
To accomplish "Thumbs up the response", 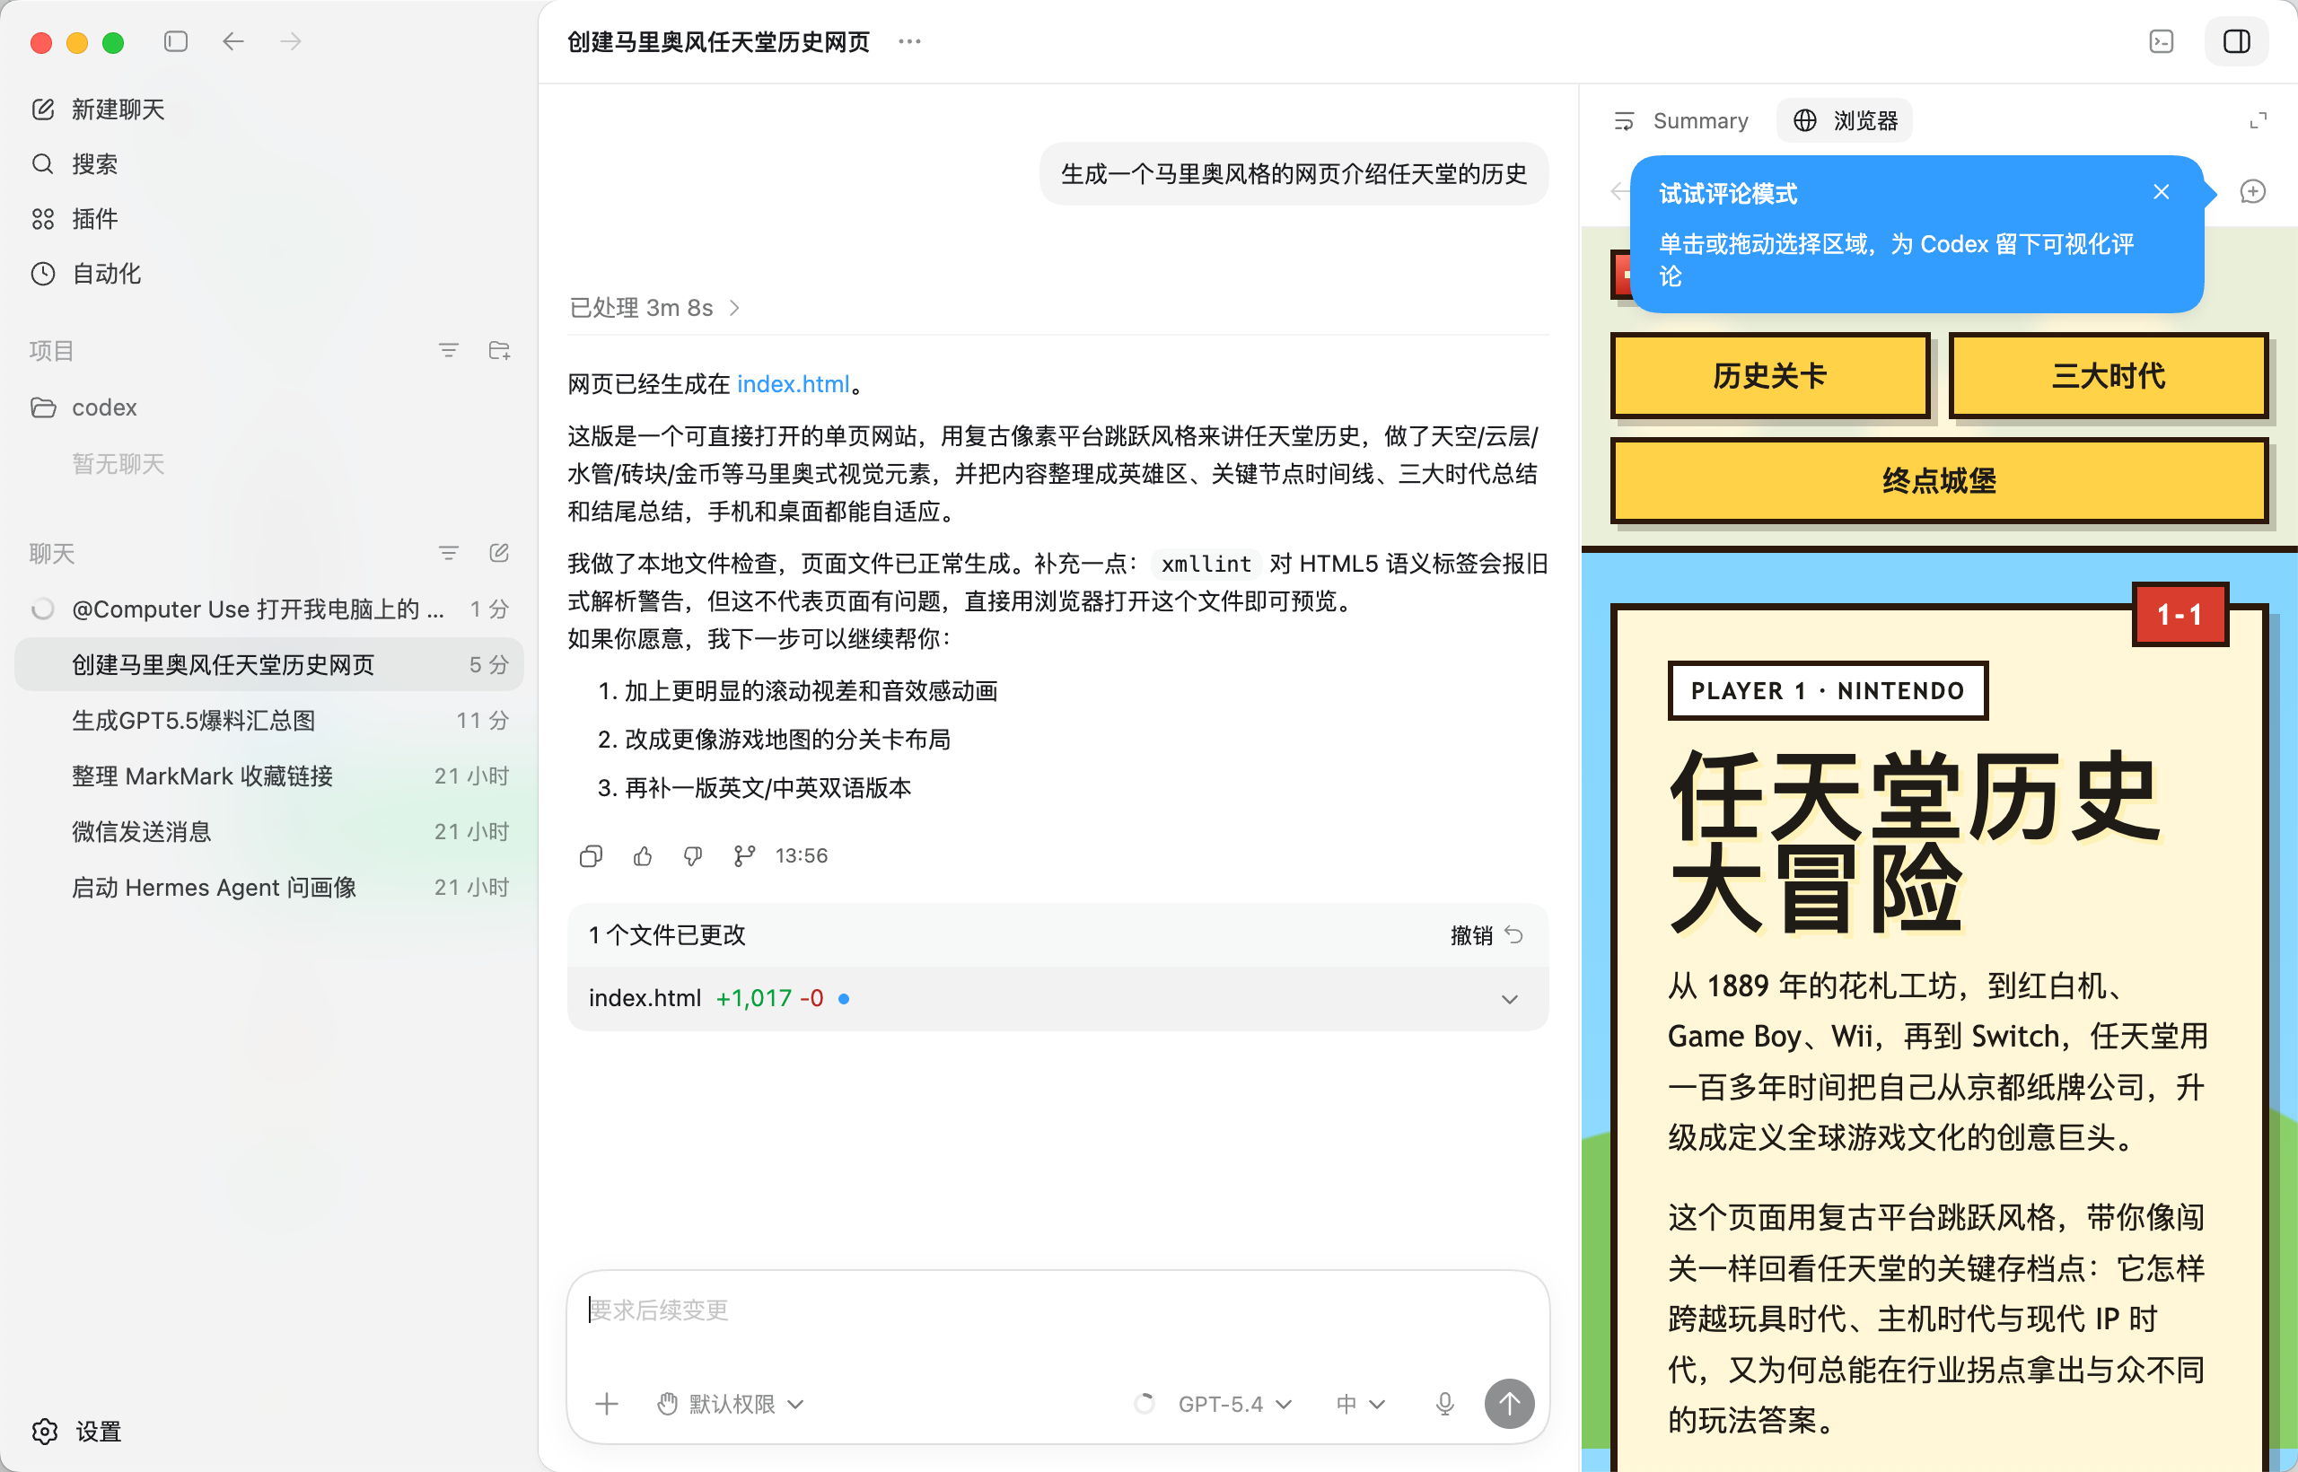I will pos(643,855).
